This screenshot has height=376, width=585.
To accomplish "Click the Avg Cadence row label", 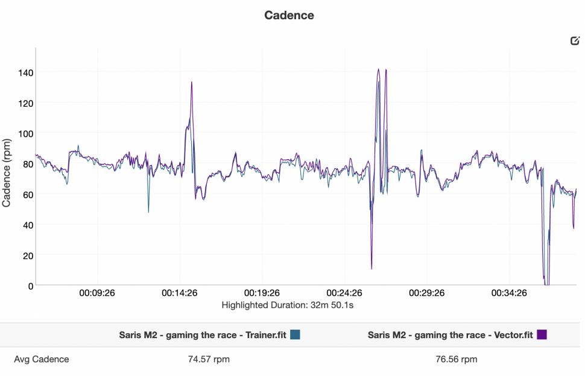I will coord(42,359).
